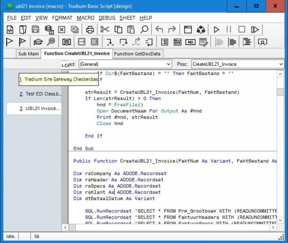Image resolution: width=288 pixels, height=243 pixels.
Task: Click the New script file icon
Action: coord(10,30)
